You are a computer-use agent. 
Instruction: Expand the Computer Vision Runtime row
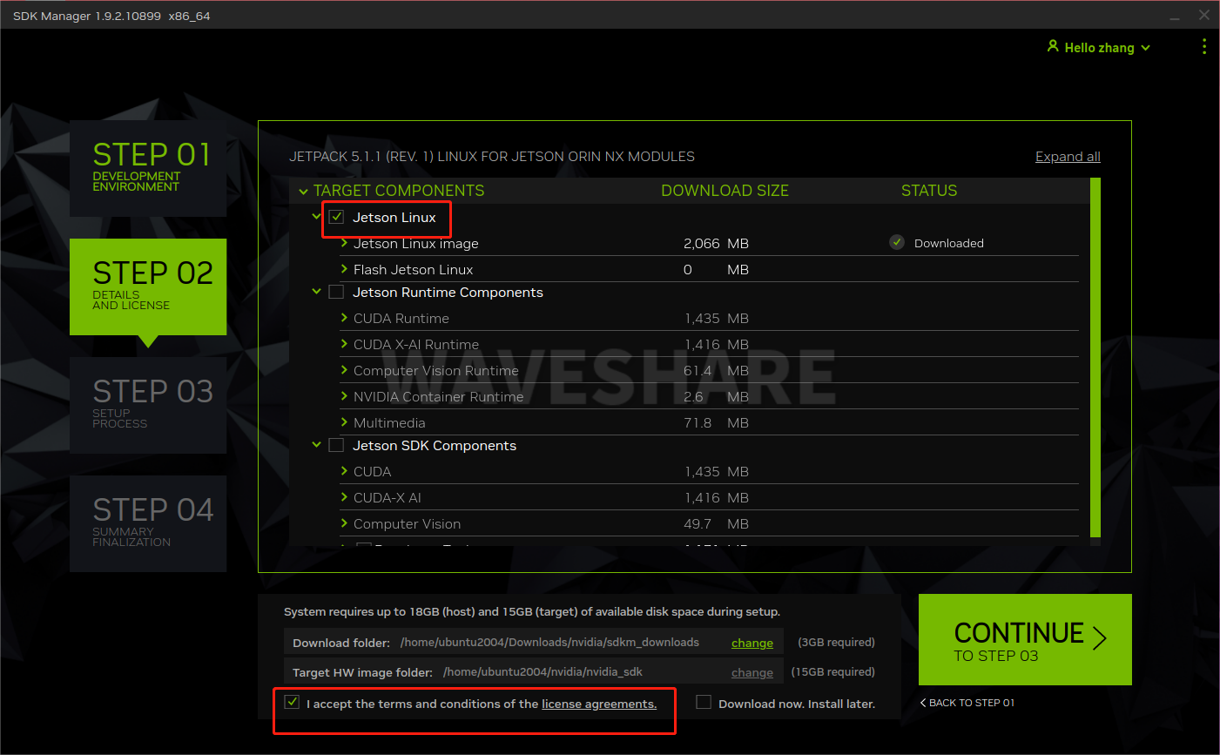344,370
